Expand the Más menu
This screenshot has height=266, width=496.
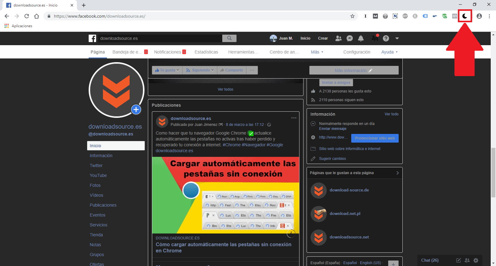(317, 52)
